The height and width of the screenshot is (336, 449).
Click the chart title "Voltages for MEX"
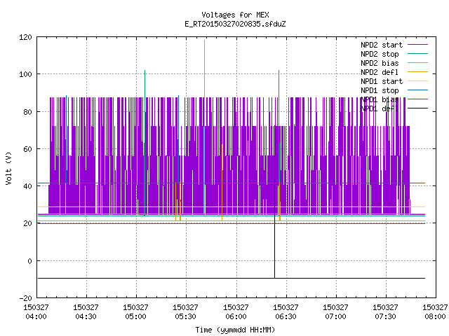(x=235, y=15)
